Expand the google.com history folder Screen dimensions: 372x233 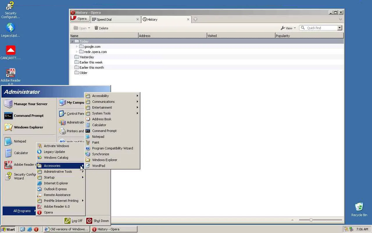[77, 47]
